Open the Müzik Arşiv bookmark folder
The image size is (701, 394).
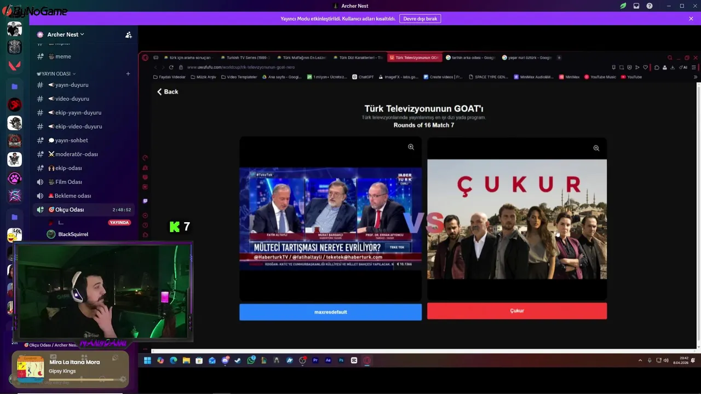(203, 77)
